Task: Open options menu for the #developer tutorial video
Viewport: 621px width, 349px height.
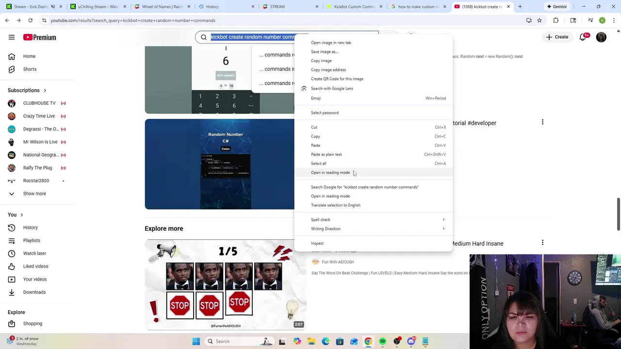Action: click(542, 123)
